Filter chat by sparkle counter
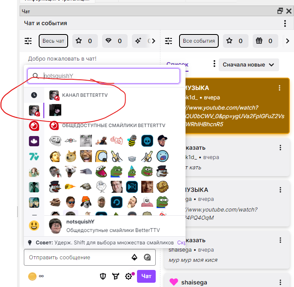The height and width of the screenshot is (287, 294). [x=141, y=41]
